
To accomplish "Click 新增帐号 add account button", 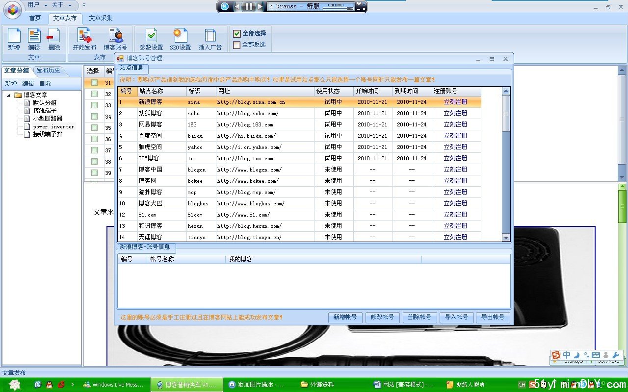I will [x=345, y=318].
